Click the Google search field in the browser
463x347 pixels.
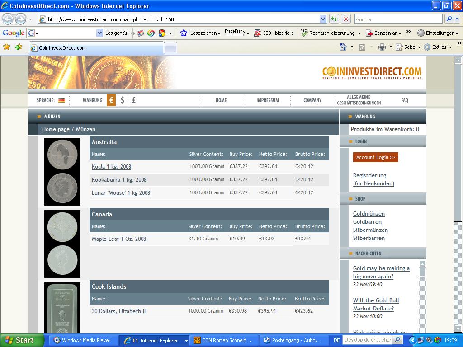point(398,19)
